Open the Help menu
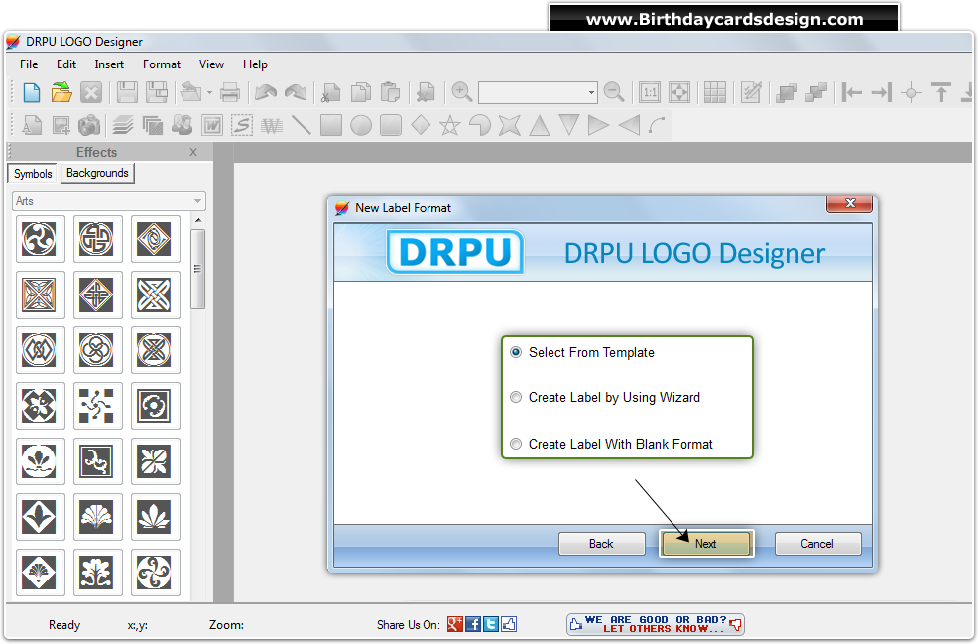978x644 pixels. click(x=255, y=64)
